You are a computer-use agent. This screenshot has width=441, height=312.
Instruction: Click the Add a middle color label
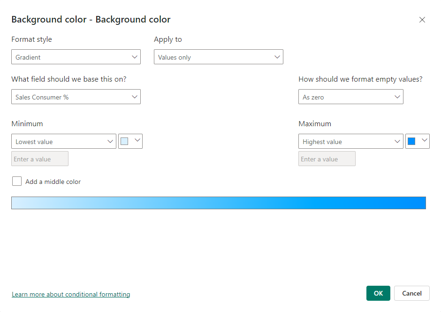[53, 182]
